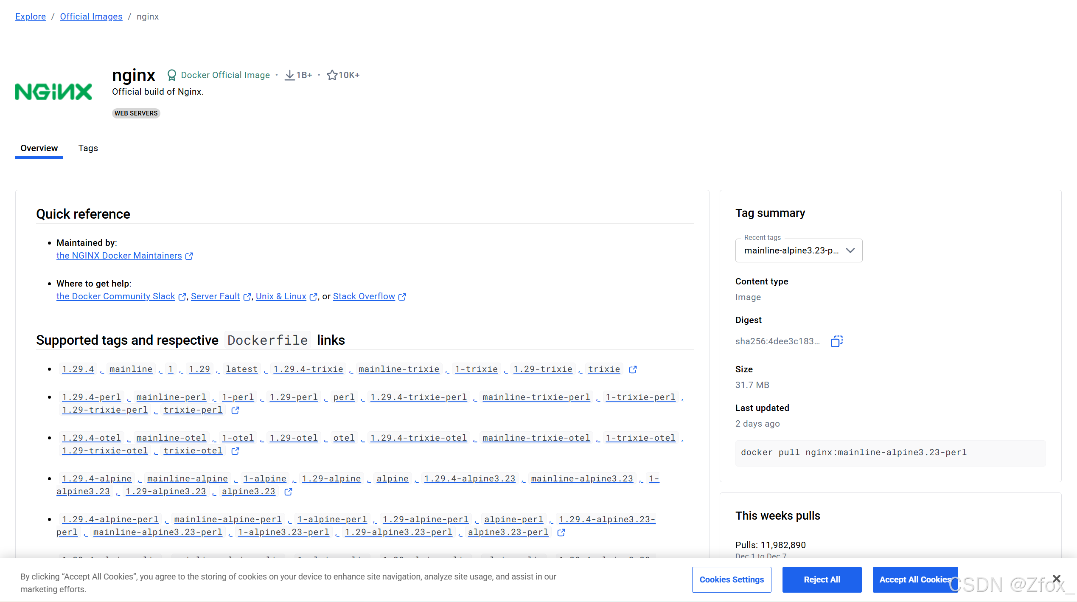
Task: Click the '2 days ago' last updated value
Action: [x=757, y=424]
